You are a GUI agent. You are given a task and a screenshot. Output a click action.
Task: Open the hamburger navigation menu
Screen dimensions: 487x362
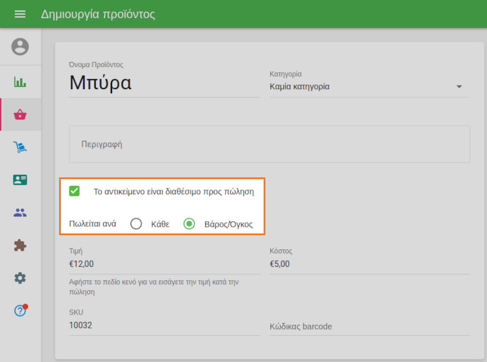coord(20,14)
